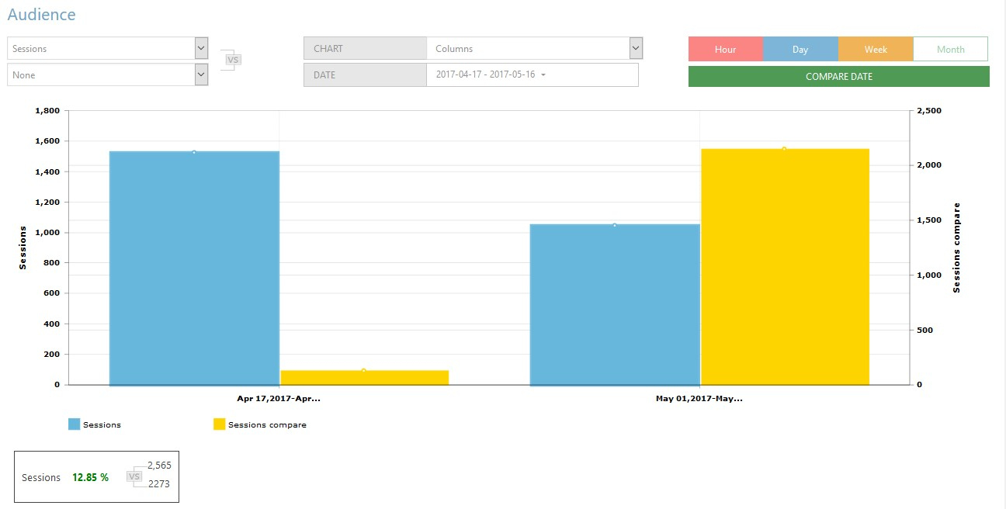The height and width of the screenshot is (509, 1006).
Task: Toggle Sessions compare yellow legend swatch
Action: 220,424
